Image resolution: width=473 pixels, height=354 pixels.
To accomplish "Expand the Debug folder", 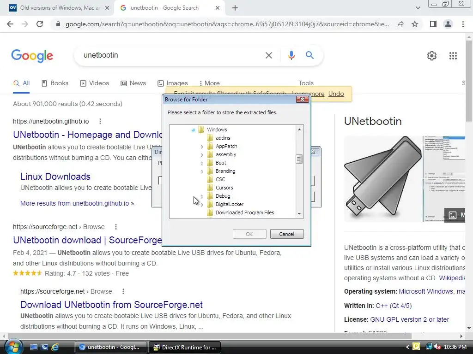I will point(202,196).
